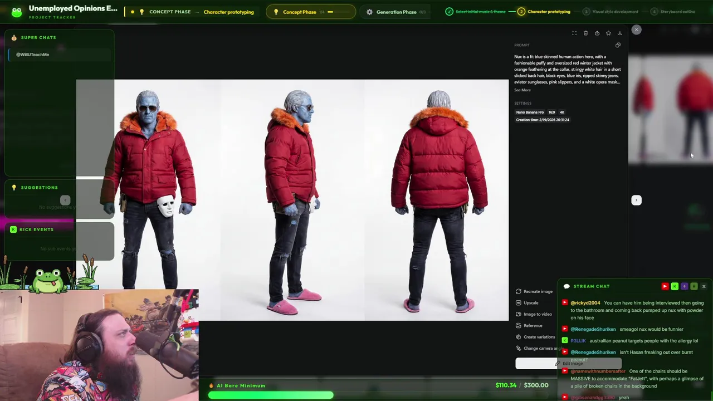This screenshot has width=713, height=401.
Task: Toggle purple platform filter in Stream Chat
Action: pos(684,286)
